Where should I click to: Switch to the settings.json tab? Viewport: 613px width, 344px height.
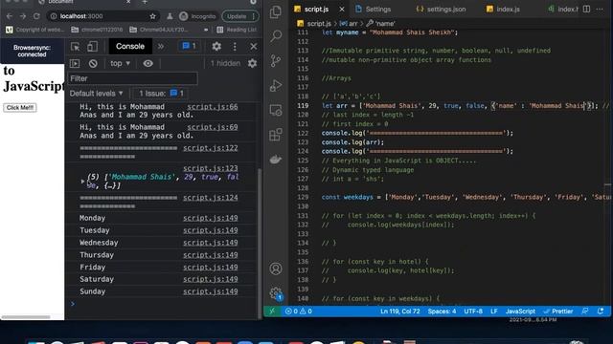click(441, 9)
